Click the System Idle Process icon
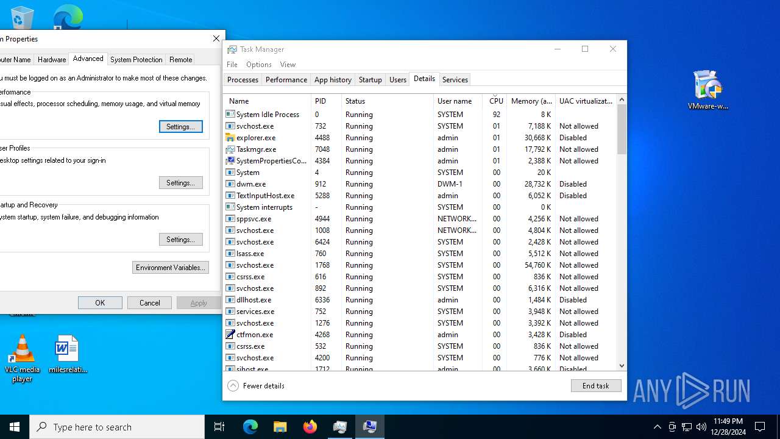Screen dimensions: 780x439 [230, 115]
